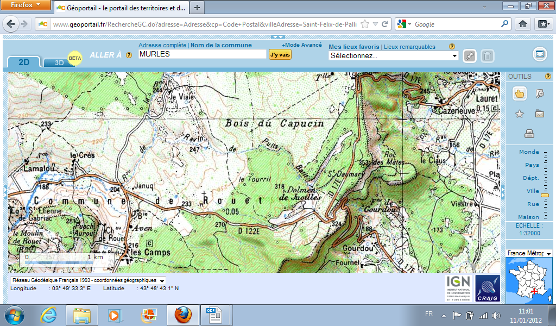Select the Géoportail browser tab
This screenshot has height=326, width=556.
pyautogui.click(x=122, y=8)
